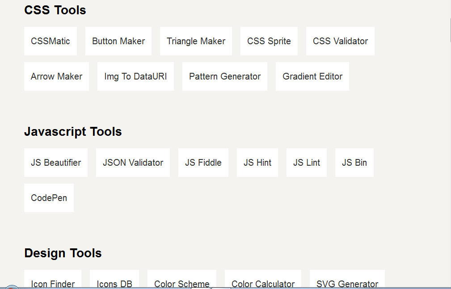The height and width of the screenshot is (289, 451).
Task: Open Img To DataURI converter
Action: tap(135, 76)
